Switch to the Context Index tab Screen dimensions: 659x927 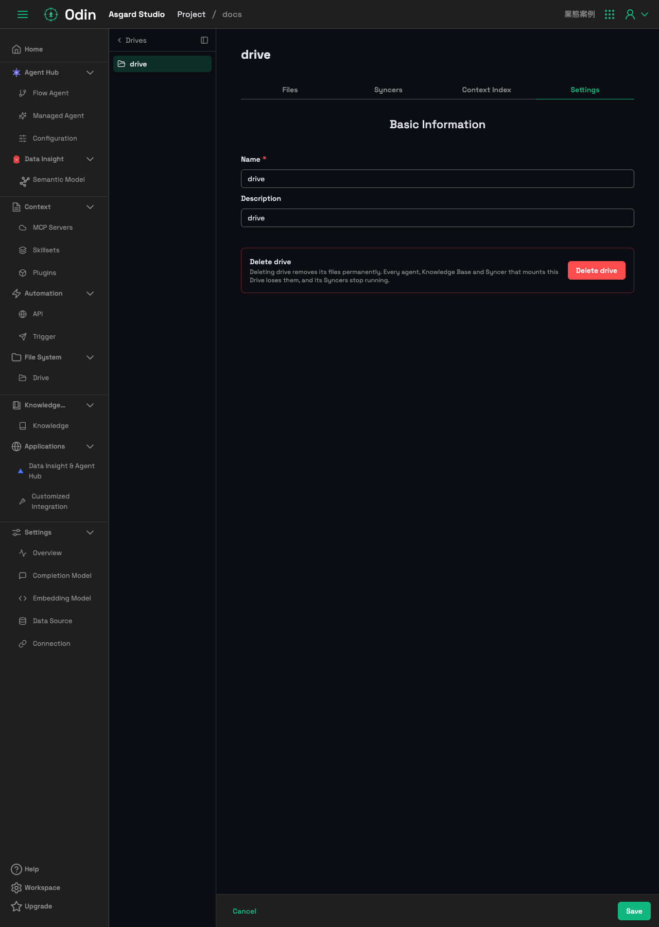487,90
